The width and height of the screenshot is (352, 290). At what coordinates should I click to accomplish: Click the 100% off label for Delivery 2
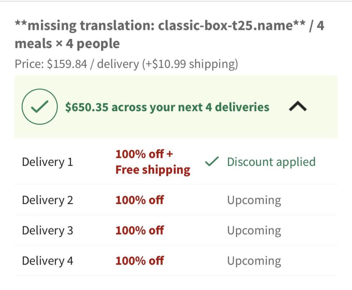(140, 200)
